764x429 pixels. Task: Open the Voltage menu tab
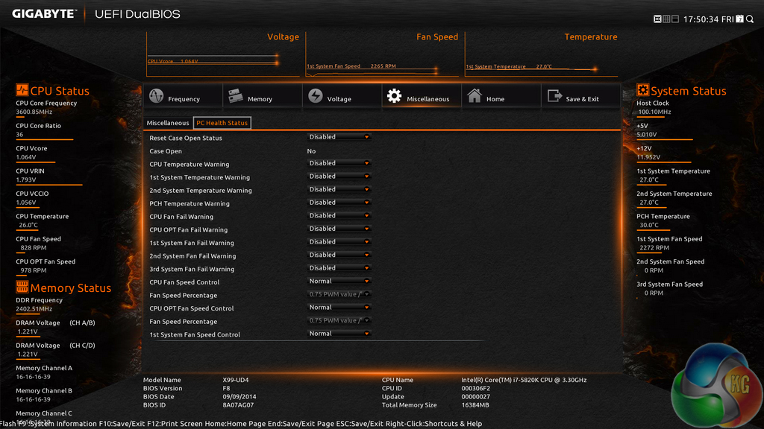pyautogui.click(x=342, y=96)
